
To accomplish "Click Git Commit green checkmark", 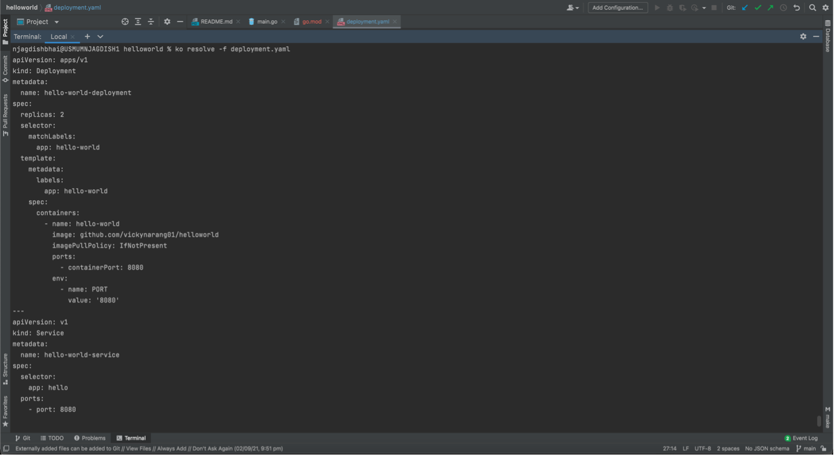I will pos(758,8).
